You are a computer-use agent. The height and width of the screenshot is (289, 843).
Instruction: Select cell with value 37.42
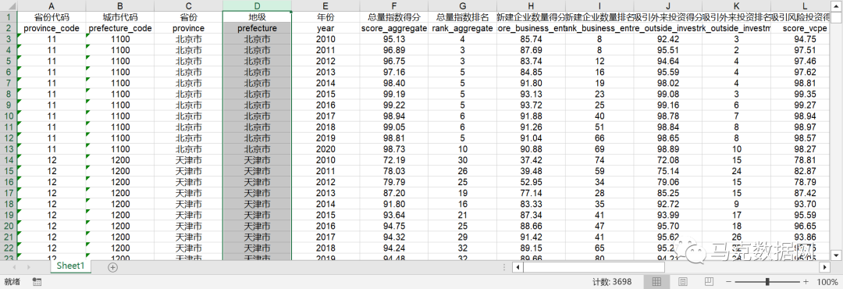(x=531, y=160)
